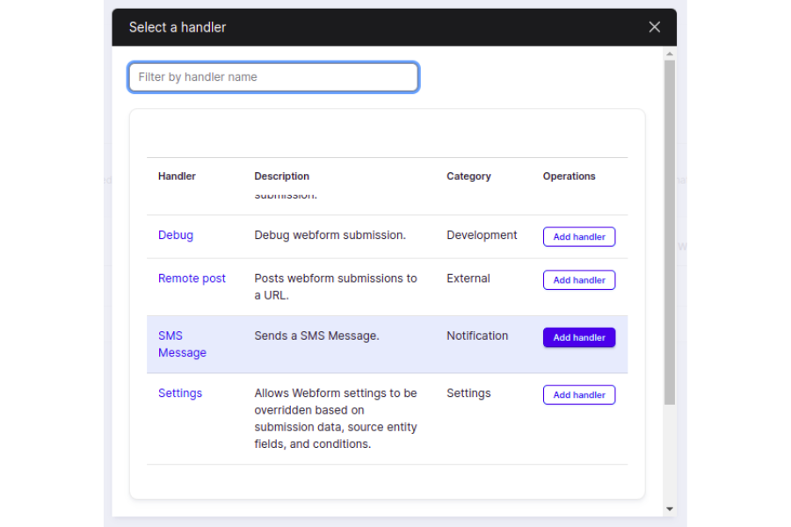Click the Category column header
The width and height of the screenshot is (791, 527).
pos(468,177)
